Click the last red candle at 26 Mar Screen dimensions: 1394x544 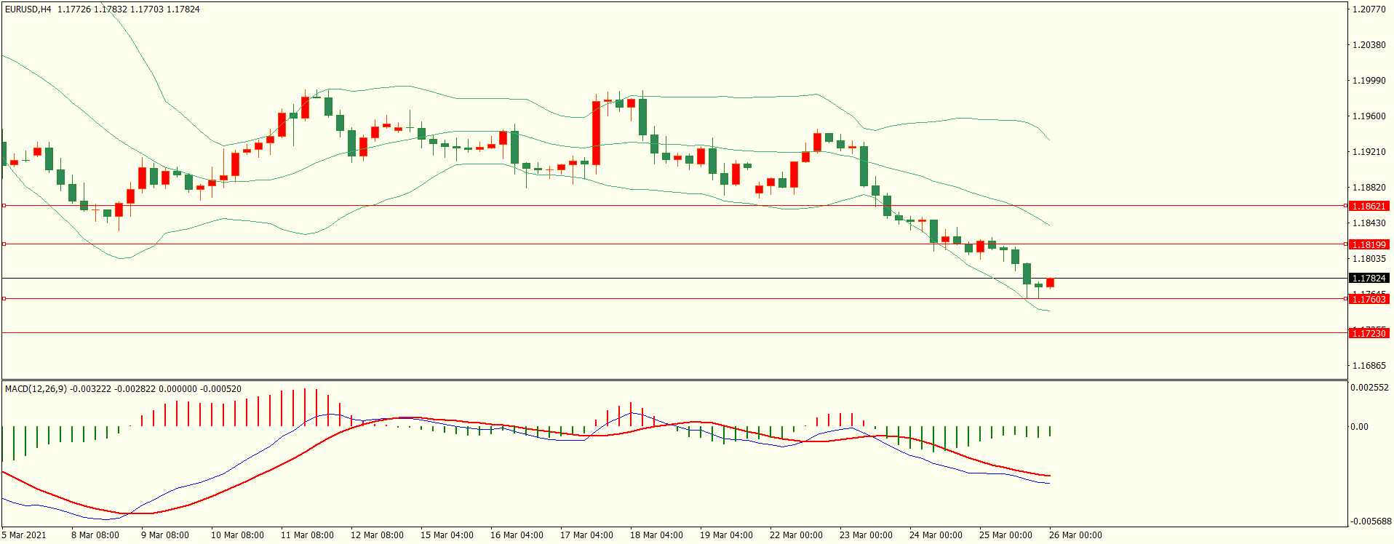(1051, 283)
